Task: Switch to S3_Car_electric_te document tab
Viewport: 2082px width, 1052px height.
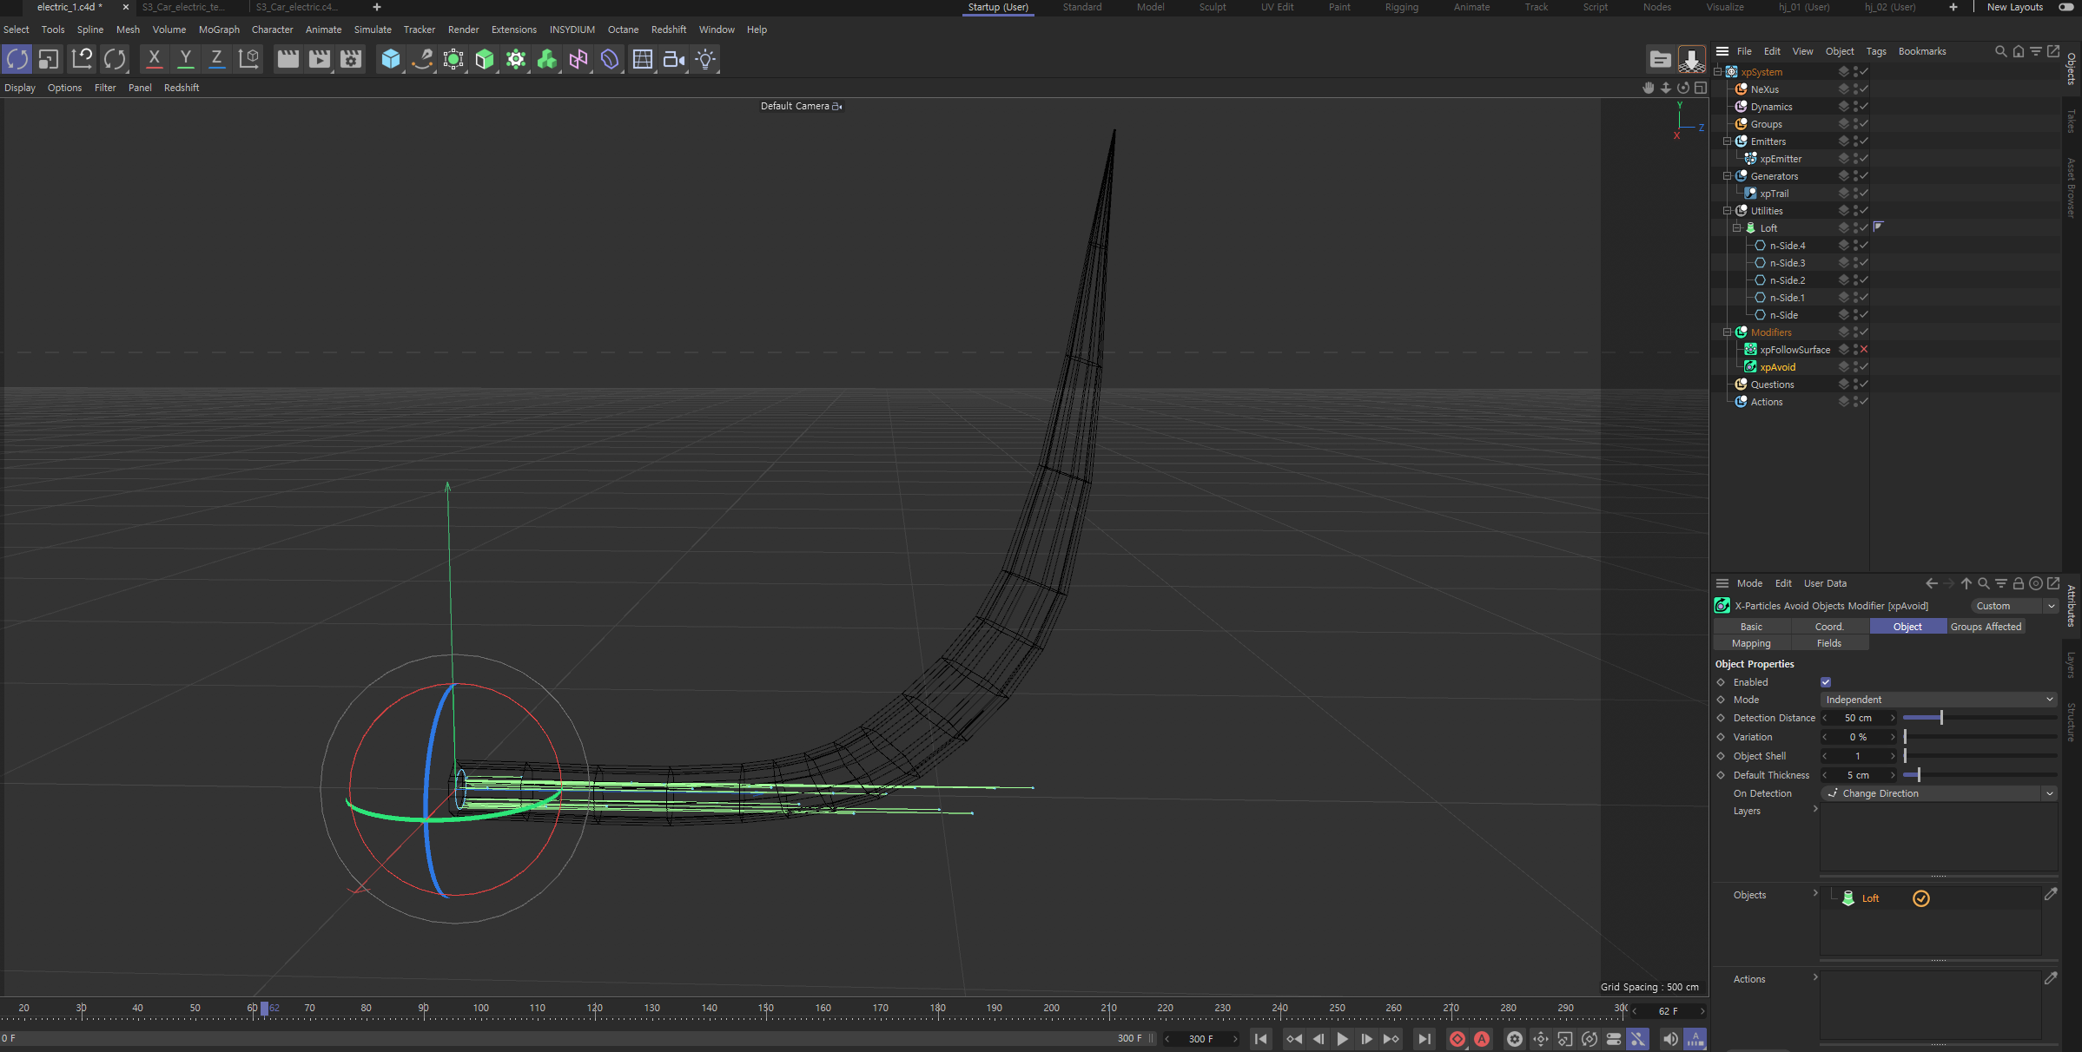Action: click(x=183, y=7)
